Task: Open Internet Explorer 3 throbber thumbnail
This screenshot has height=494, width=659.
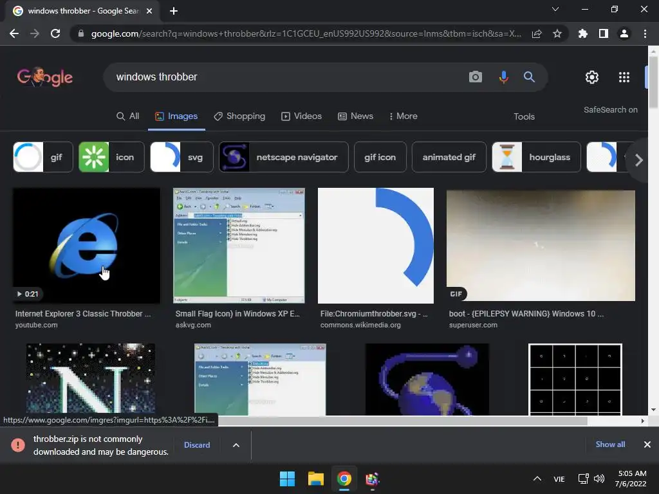Action: click(86, 245)
